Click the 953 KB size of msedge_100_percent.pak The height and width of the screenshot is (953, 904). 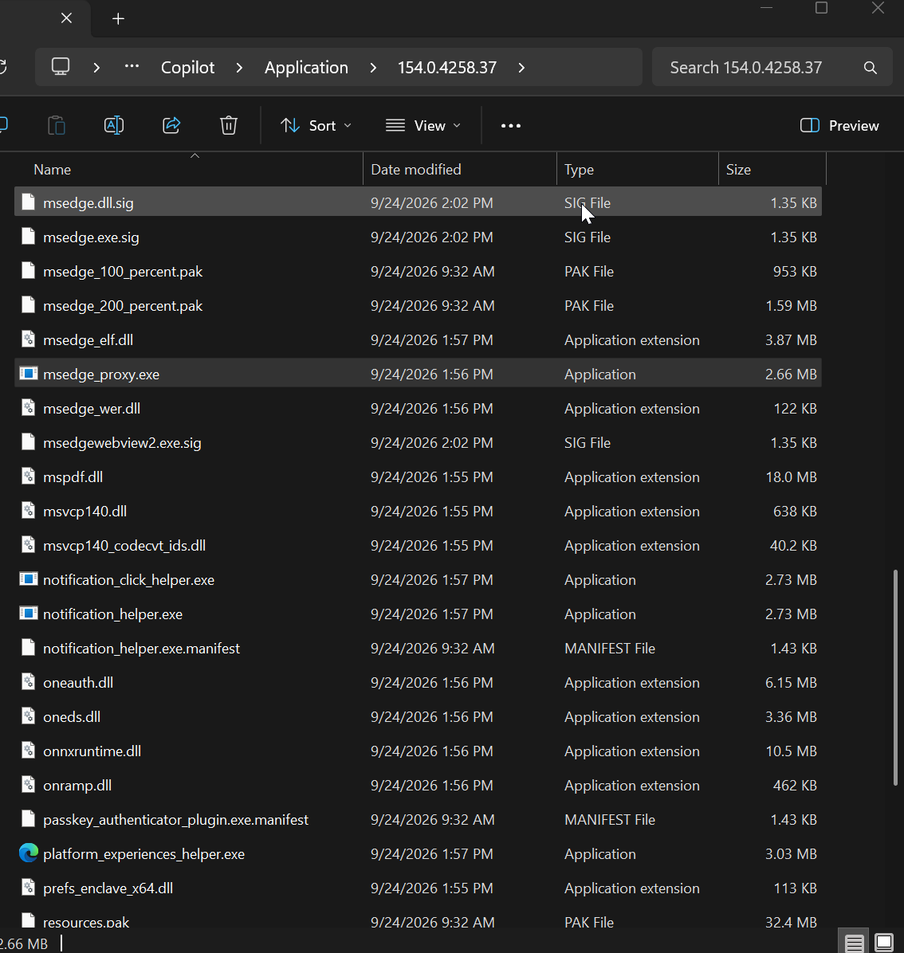pyautogui.click(x=795, y=271)
